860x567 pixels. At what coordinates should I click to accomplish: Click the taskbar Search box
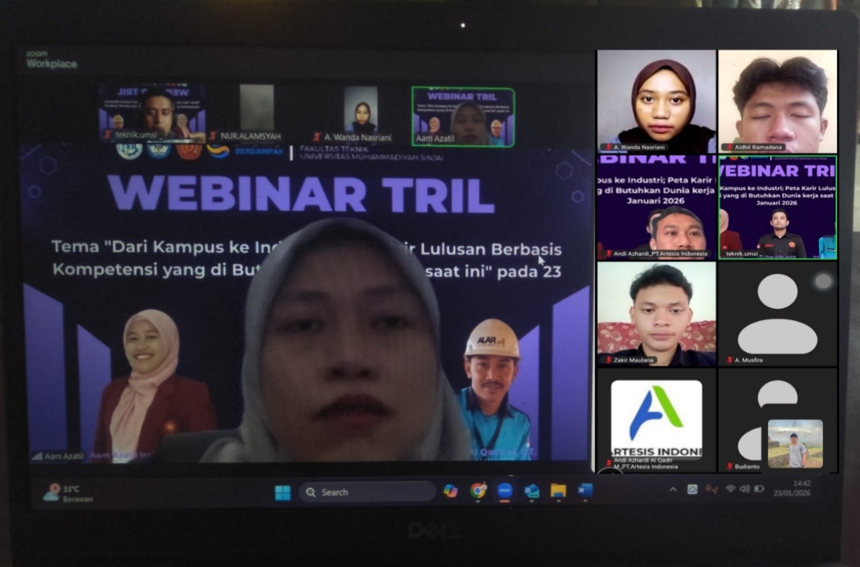click(x=367, y=492)
